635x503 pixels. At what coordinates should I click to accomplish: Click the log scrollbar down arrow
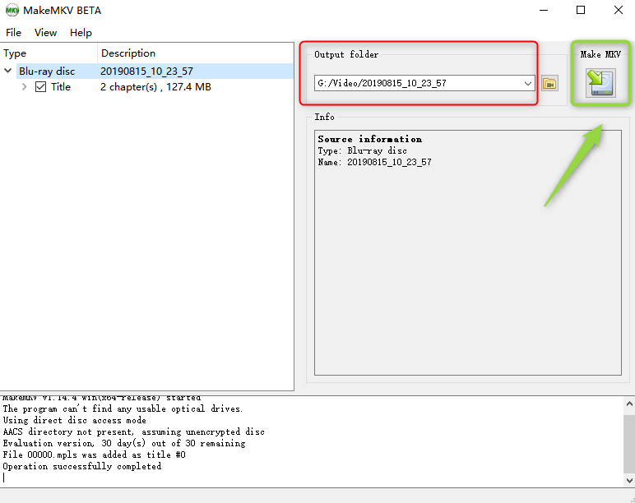coord(629,480)
